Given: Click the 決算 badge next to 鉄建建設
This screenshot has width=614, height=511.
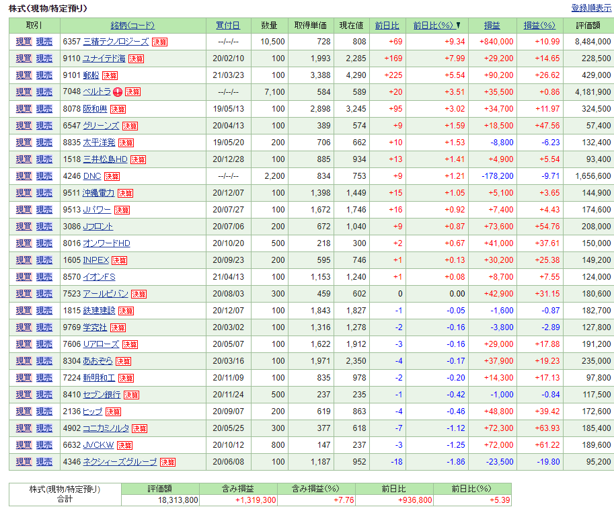Looking at the screenshot, I should 126,311.
